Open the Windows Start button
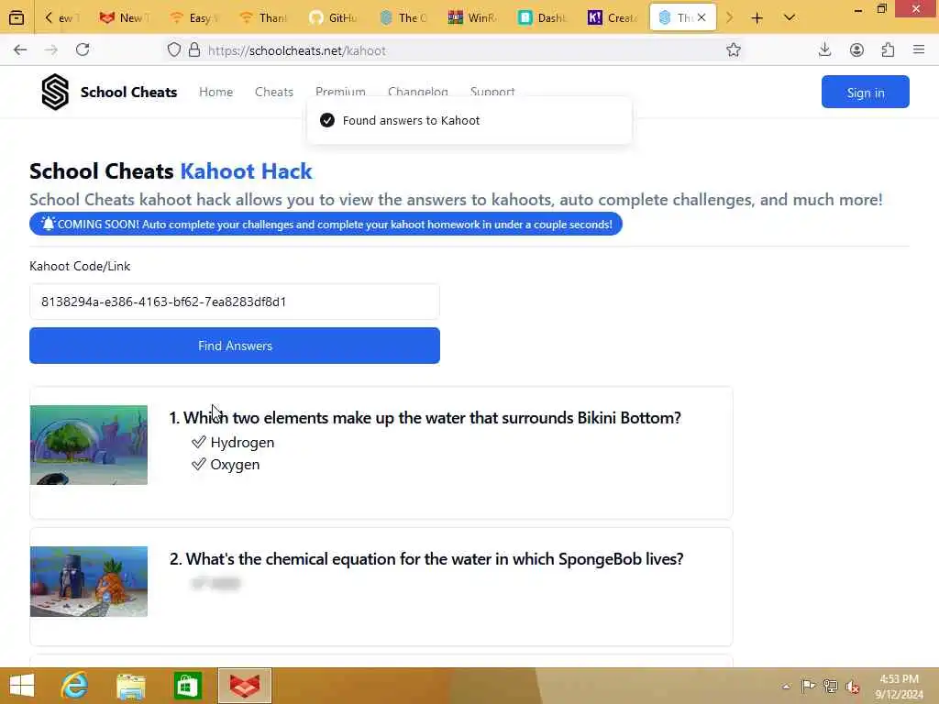The width and height of the screenshot is (939, 704). coord(22,686)
